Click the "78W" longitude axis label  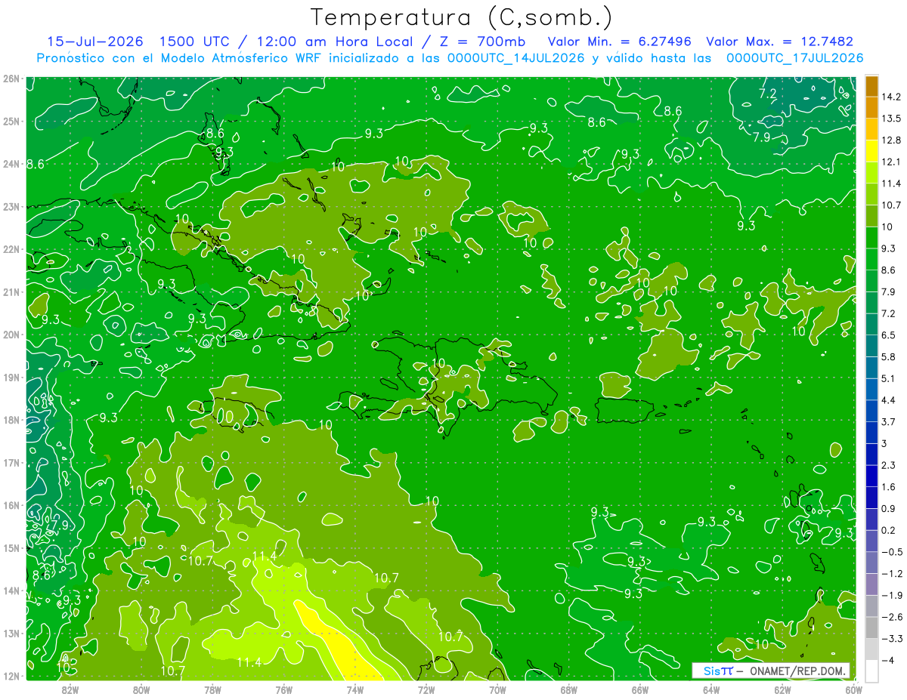point(212,689)
